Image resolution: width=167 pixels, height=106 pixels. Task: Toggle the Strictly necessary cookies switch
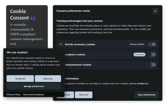(x=152, y=44)
